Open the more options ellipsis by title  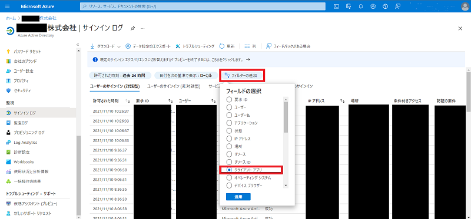coord(142,28)
